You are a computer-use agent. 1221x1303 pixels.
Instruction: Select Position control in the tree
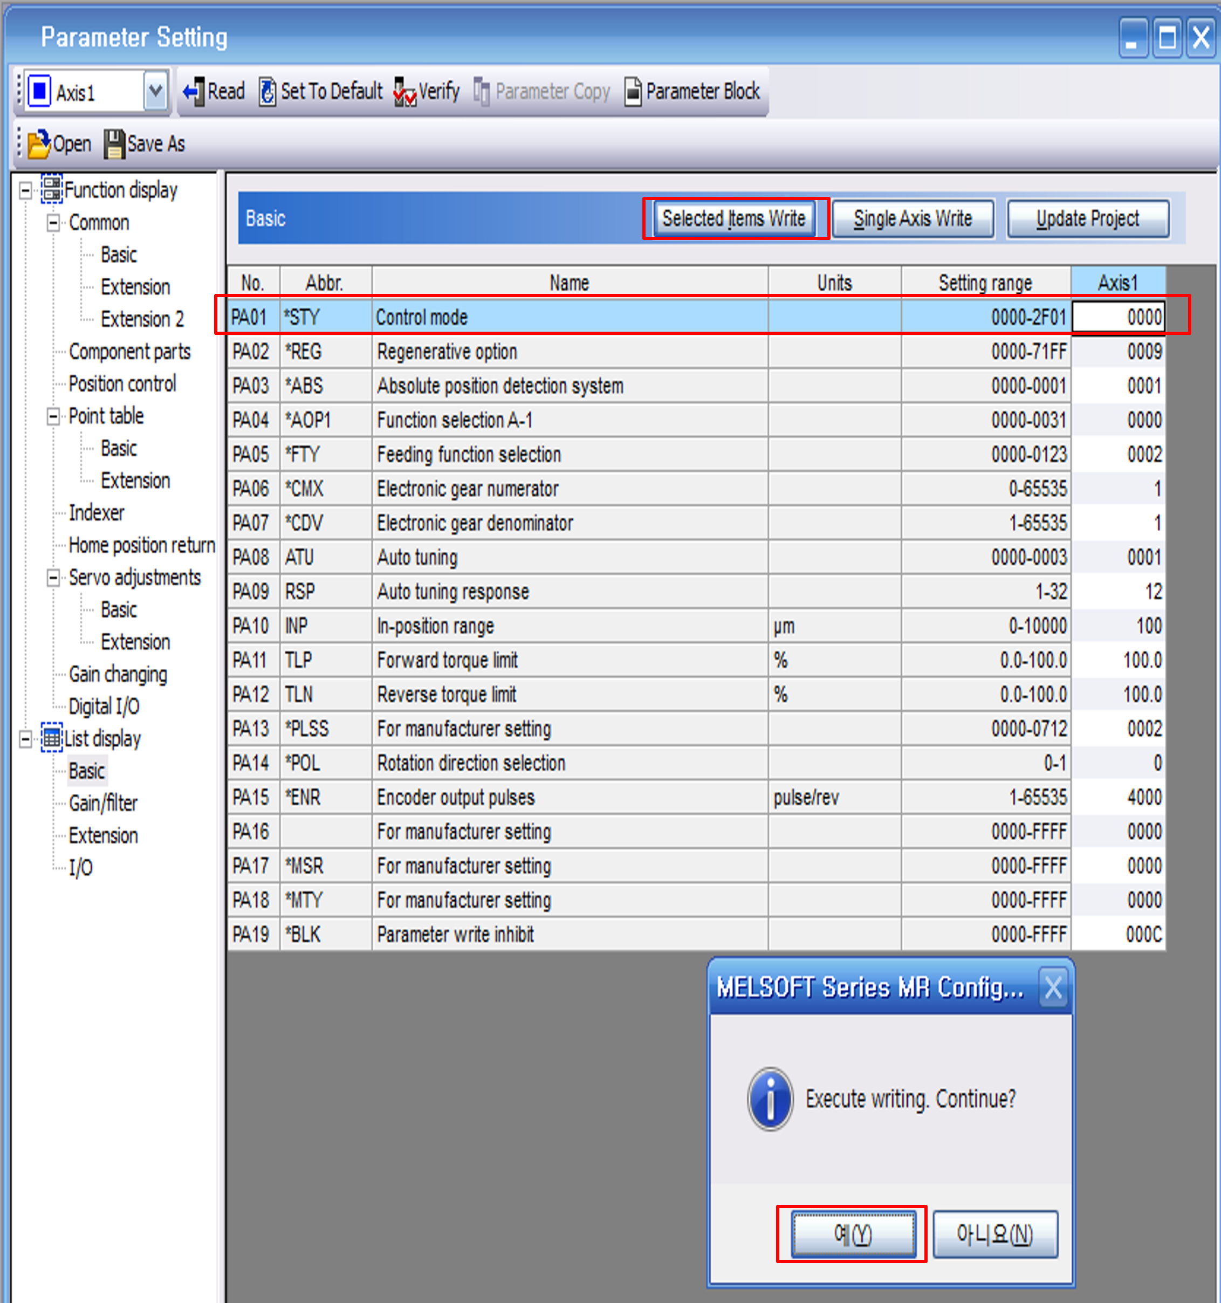pos(122,383)
